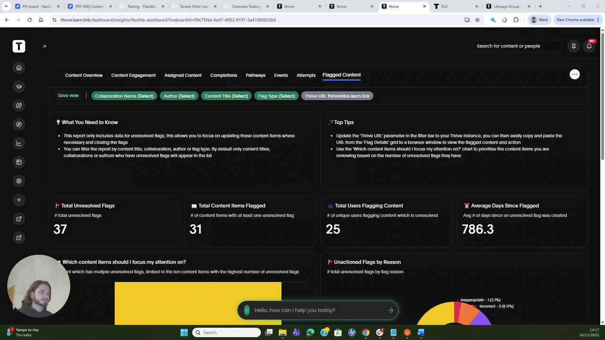Go back in browser
Viewport: 605px width, 340px height.
click(x=7, y=20)
